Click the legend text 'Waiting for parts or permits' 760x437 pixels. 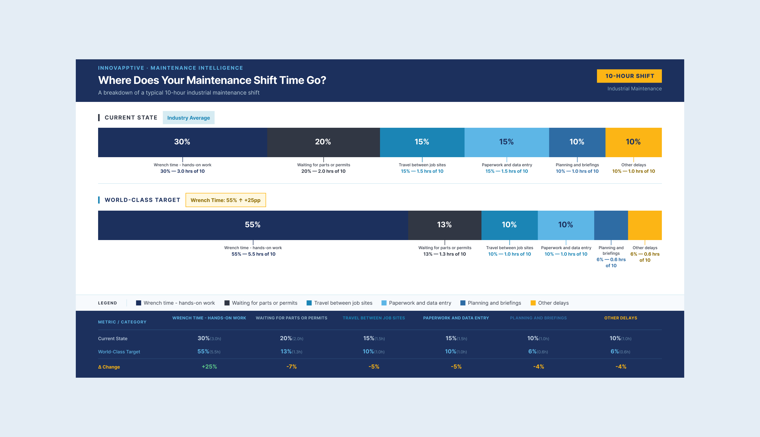tap(265, 303)
